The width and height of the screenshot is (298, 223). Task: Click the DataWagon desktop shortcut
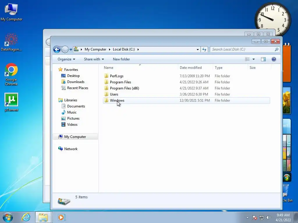(x=11, y=42)
